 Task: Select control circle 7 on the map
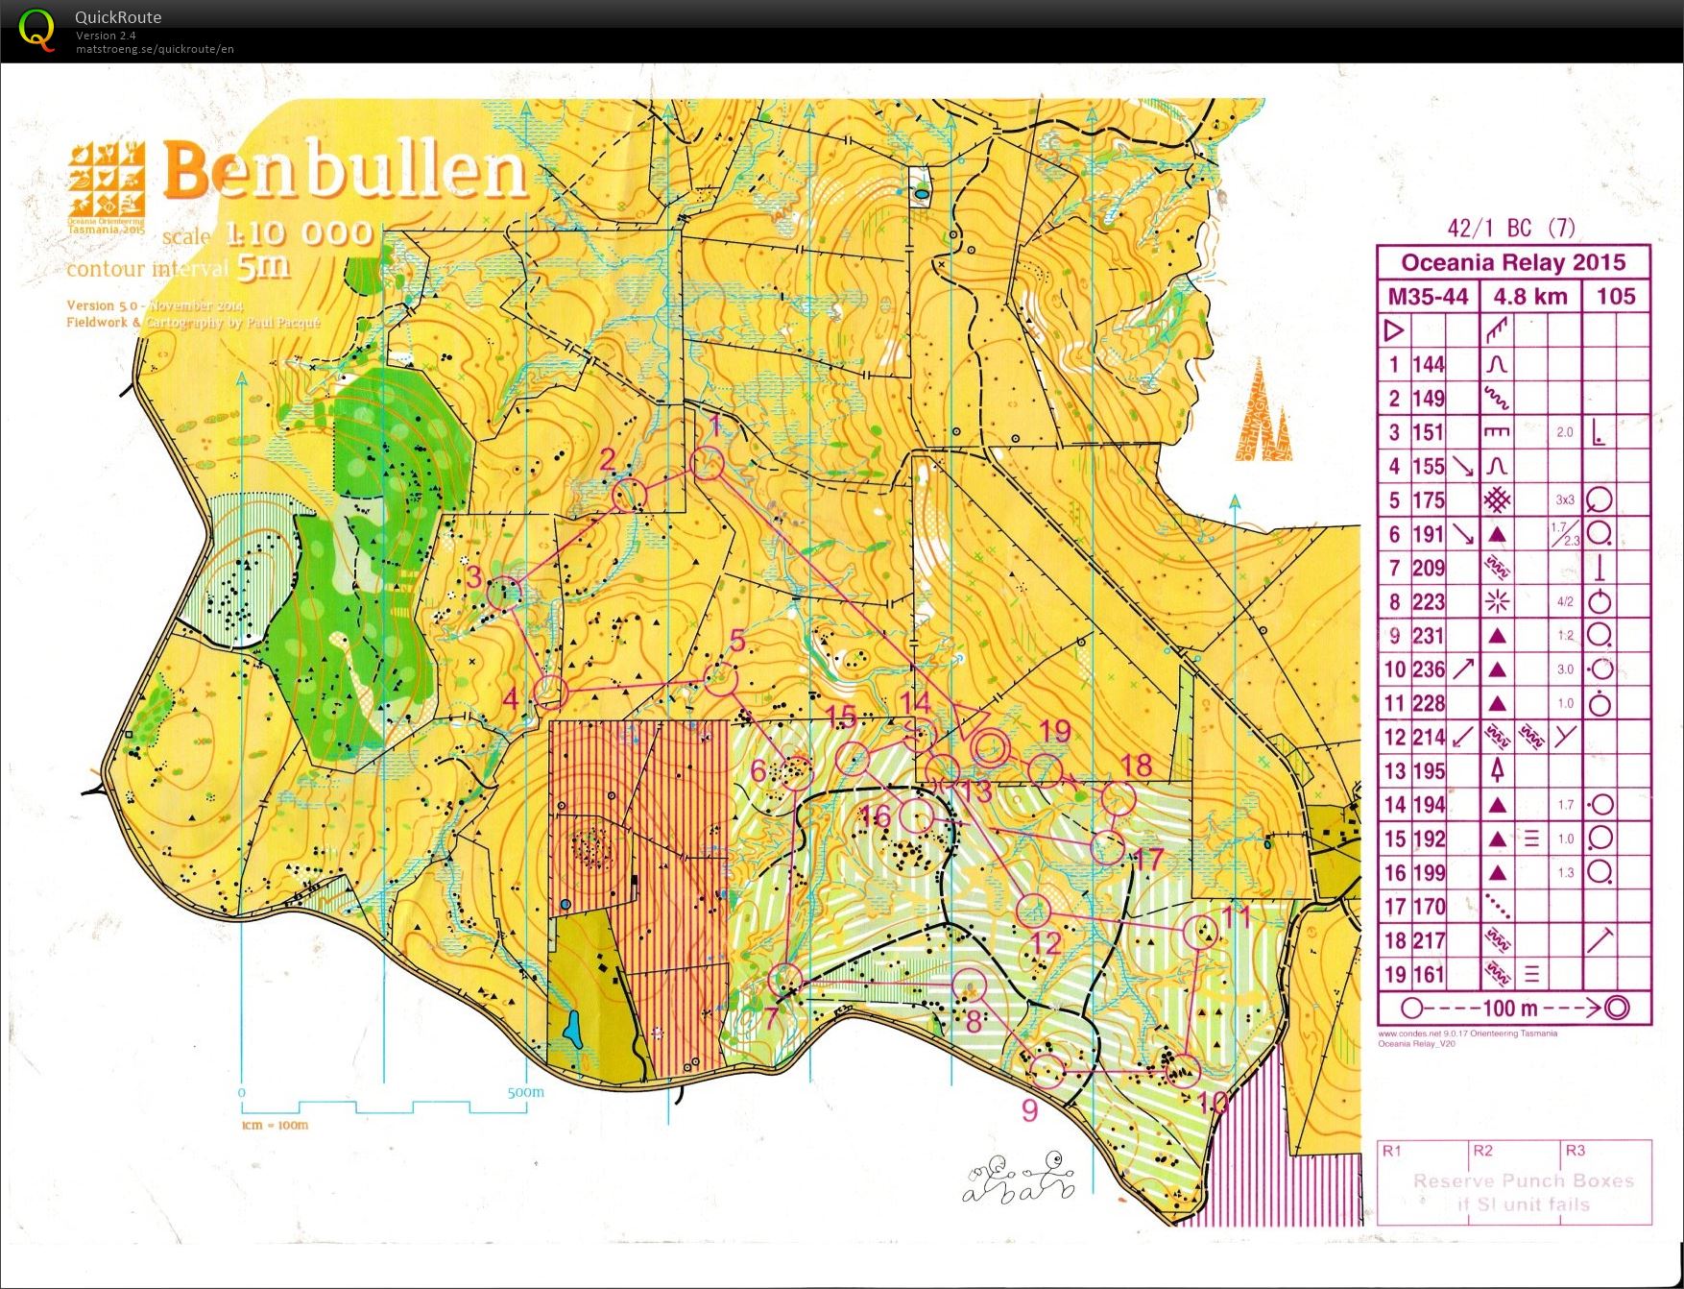786,980
